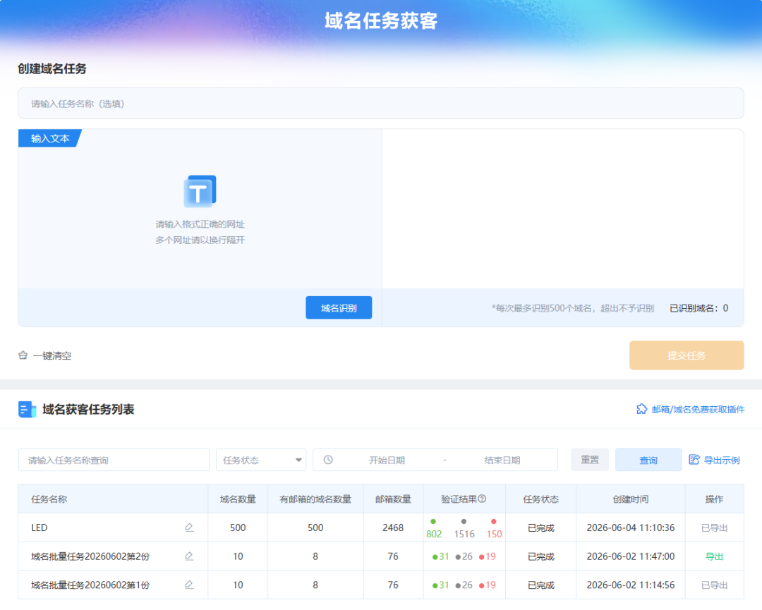762x610 pixels.
Task: Click 已完成 status in LED row
Action: (540, 528)
